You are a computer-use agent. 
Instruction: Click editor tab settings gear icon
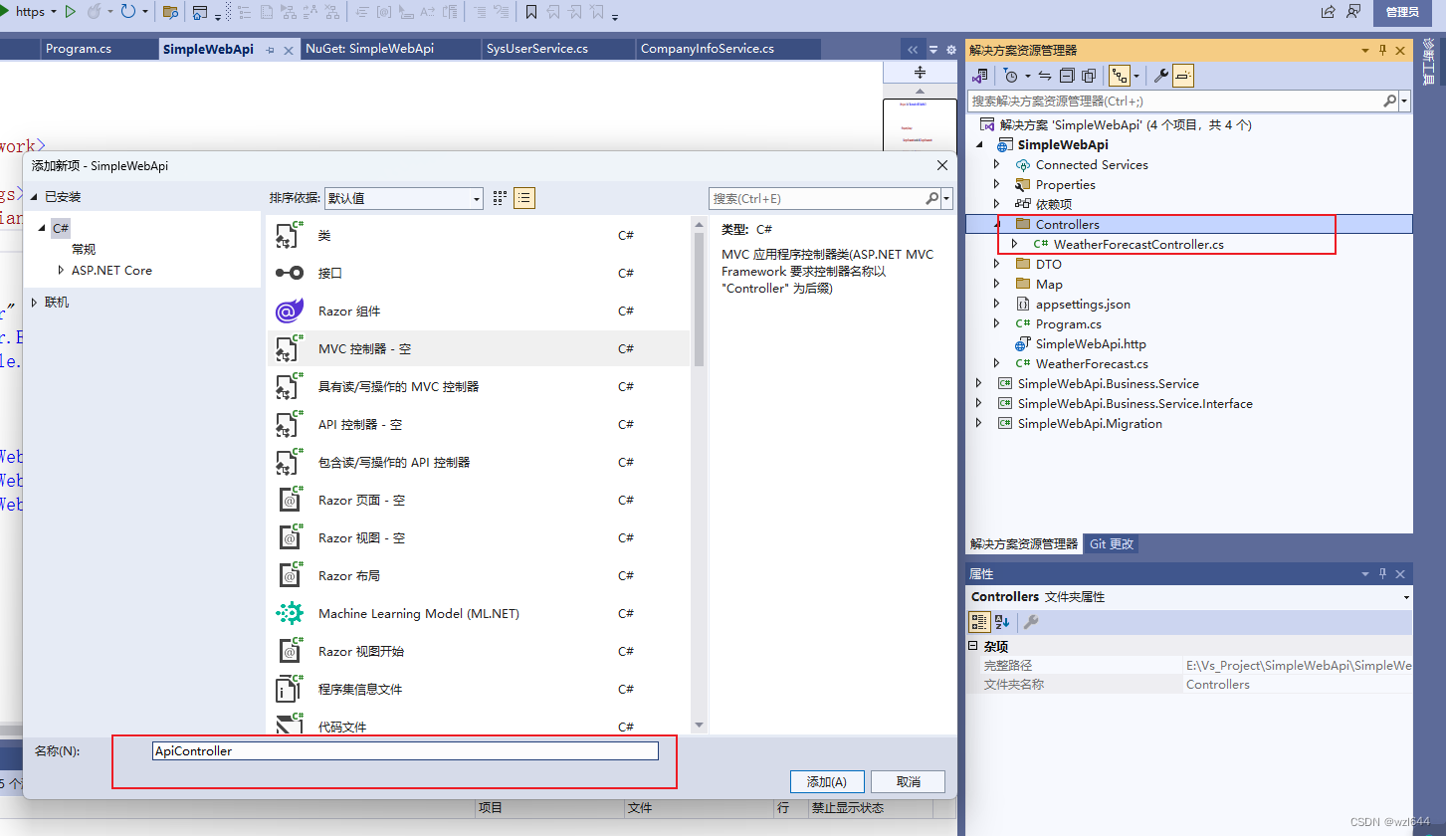(x=951, y=50)
